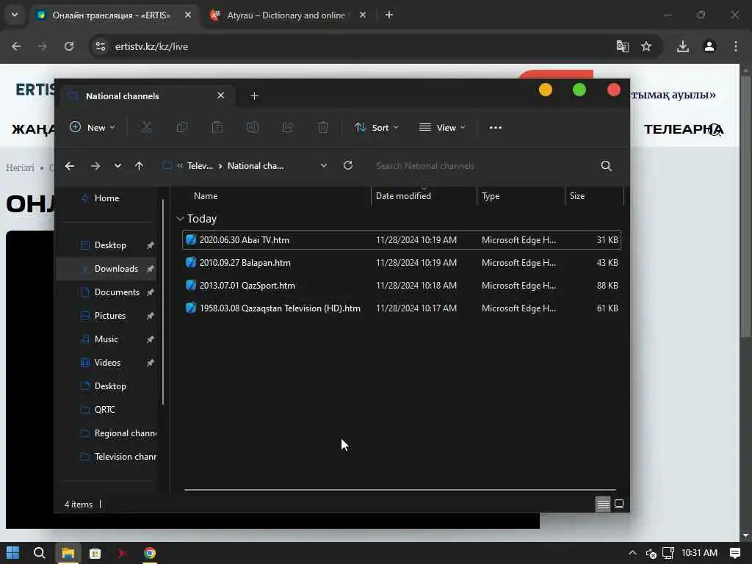The height and width of the screenshot is (564, 752).
Task: Click the Paste icon in Explorer toolbar
Action: (217, 128)
